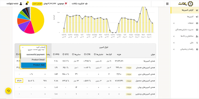Click the ad icon beside تبلیغات
This screenshot has width=199, height=99.
tap(197, 23)
